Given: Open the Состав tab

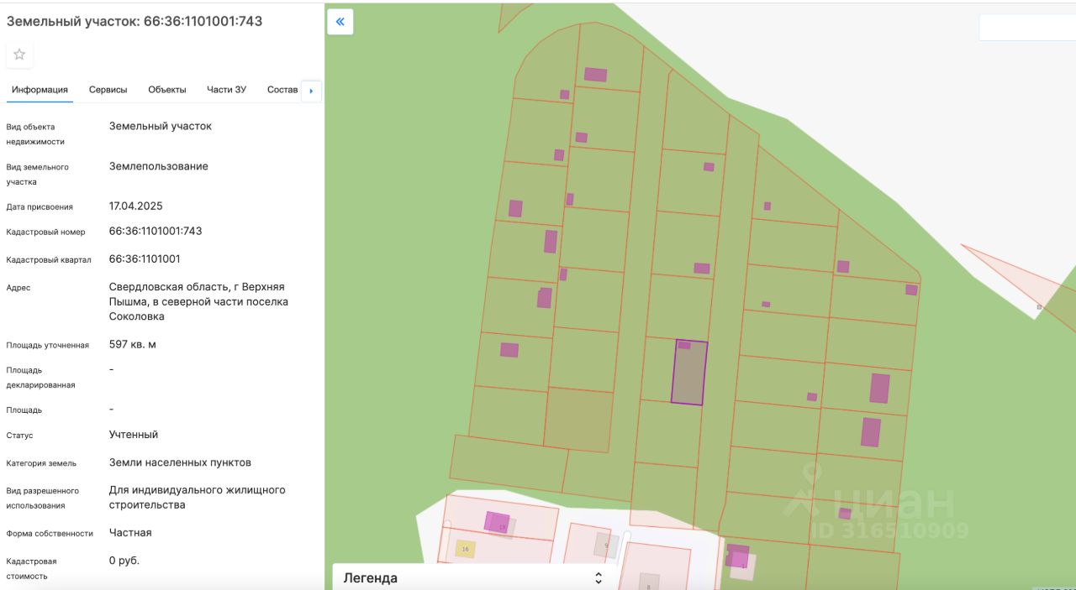Looking at the screenshot, I should click(x=282, y=90).
